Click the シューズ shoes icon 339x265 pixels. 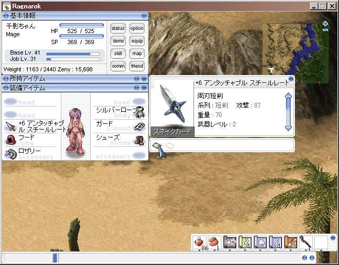click(140, 141)
